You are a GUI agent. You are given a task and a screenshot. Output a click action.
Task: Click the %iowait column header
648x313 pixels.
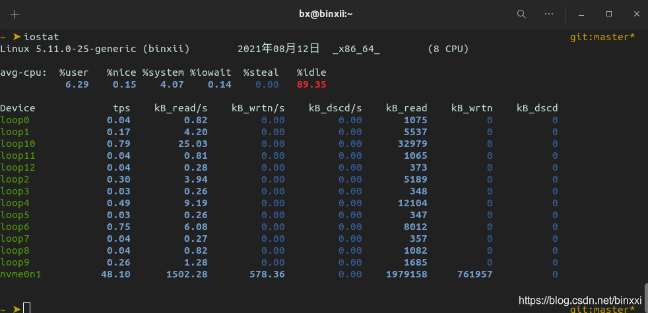click(x=211, y=72)
